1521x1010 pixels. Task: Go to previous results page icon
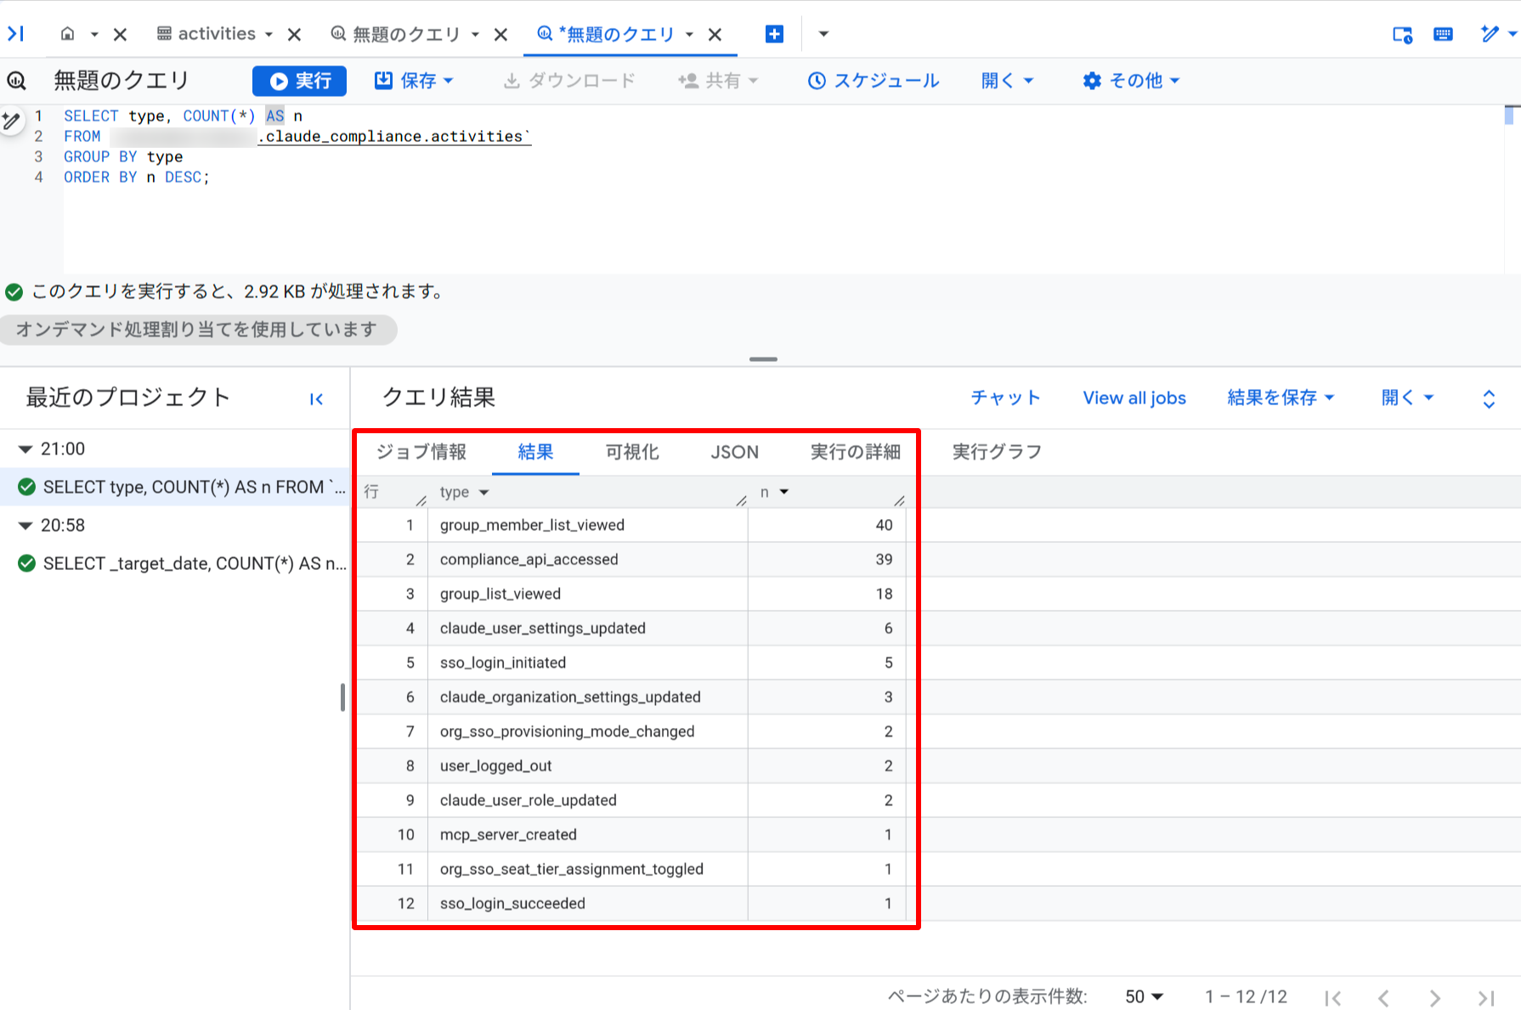tap(1384, 998)
